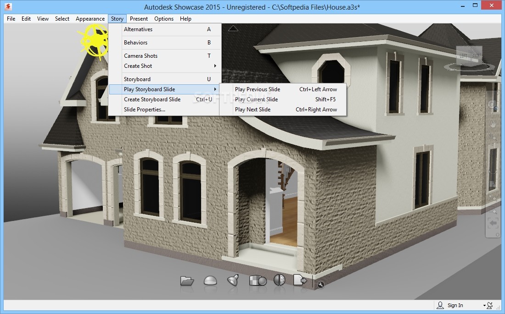Select Play Storyboard Slide menu entry
The image size is (505, 314).
coord(165,89)
